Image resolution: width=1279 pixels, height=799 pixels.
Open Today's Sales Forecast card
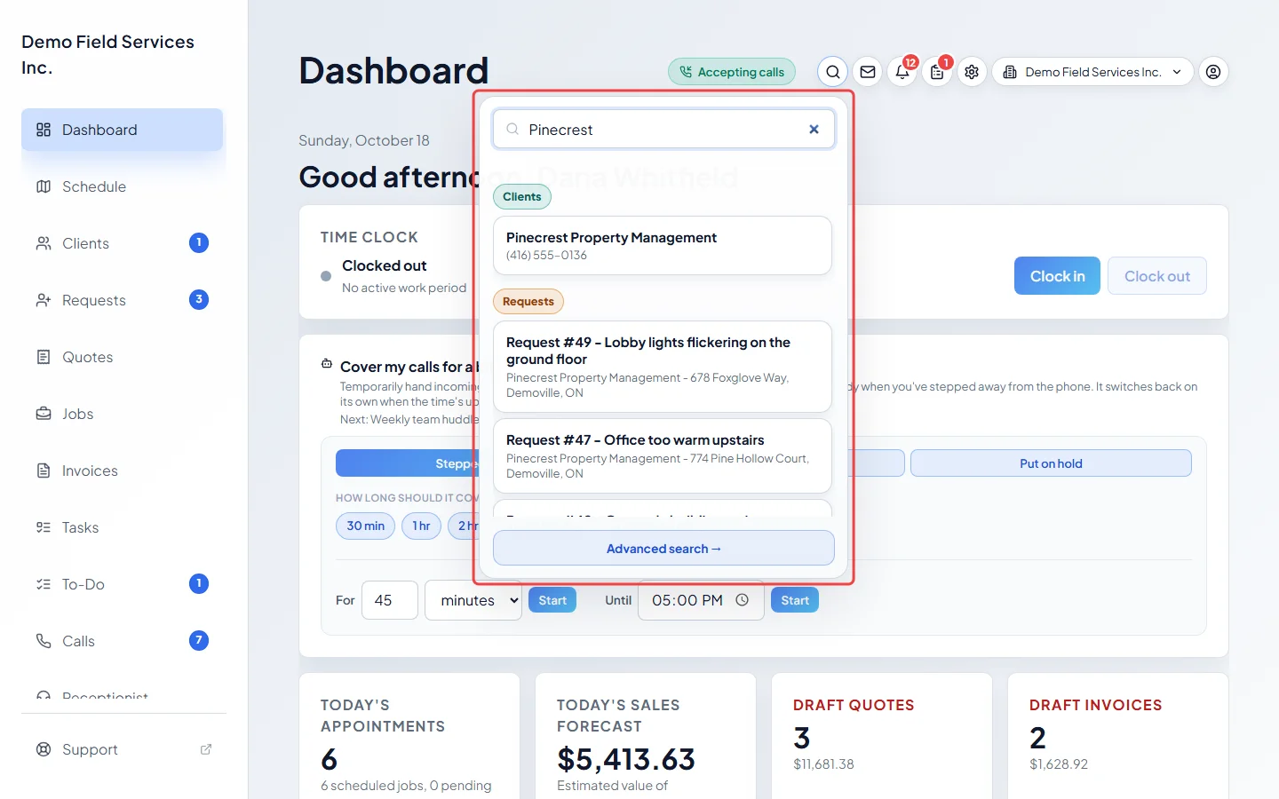[646, 736]
